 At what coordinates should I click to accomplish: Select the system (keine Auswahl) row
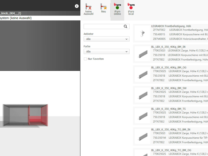tap(40, 18)
